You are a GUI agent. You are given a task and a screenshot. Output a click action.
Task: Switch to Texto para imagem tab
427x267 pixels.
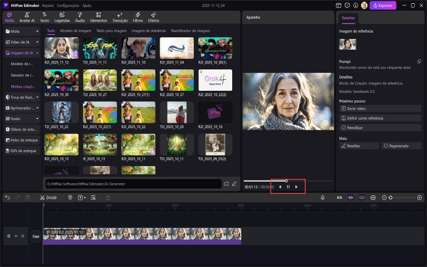[x=111, y=31]
